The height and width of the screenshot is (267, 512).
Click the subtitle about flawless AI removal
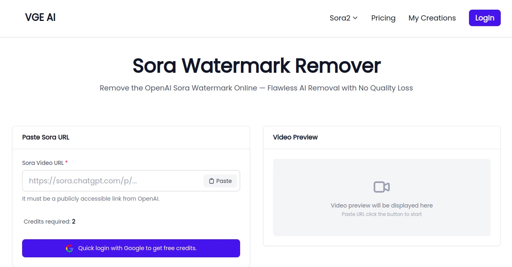pos(256,88)
